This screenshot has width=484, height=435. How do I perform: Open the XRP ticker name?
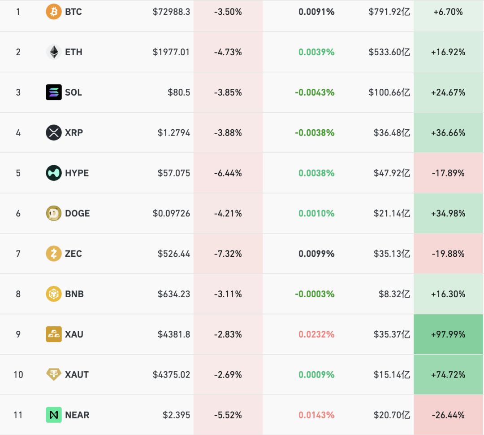click(x=74, y=132)
